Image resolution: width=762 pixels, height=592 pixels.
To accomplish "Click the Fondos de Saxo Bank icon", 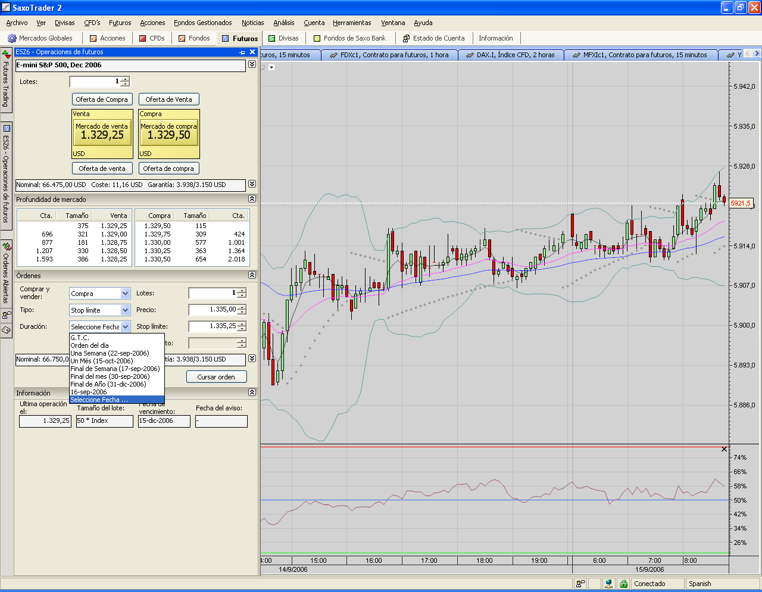I will pyautogui.click(x=317, y=38).
